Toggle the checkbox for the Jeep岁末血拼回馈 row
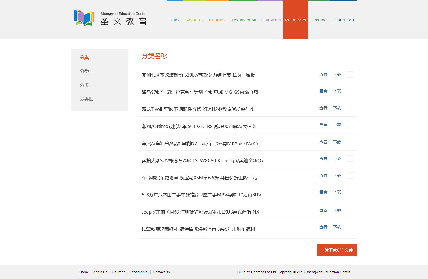This screenshot has width=428, height=279. pyautogui.click(x=351, y=211)
